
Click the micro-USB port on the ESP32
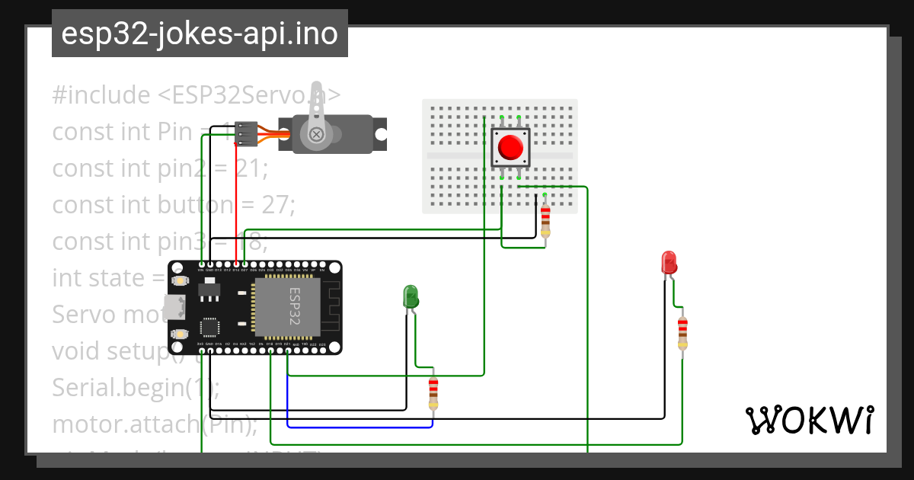pyautogui.click(x=174, y=306)
